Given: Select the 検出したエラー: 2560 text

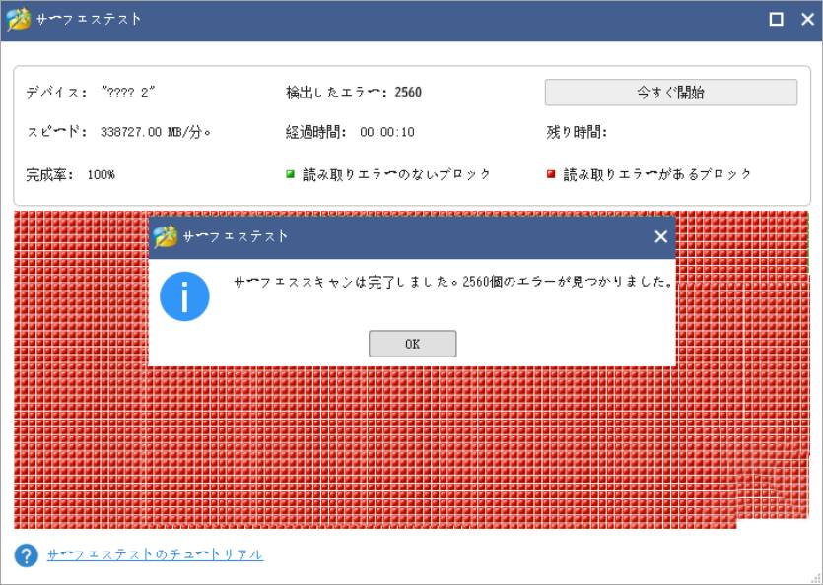Looking at the screenshot, I should [354, 93].
